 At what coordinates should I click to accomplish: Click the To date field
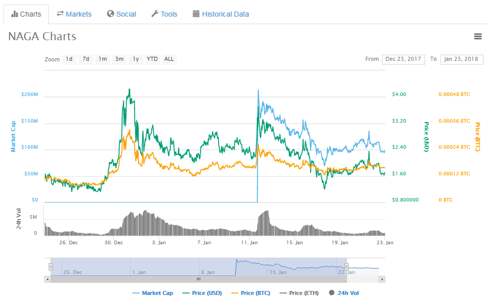(x=461, y=59)
